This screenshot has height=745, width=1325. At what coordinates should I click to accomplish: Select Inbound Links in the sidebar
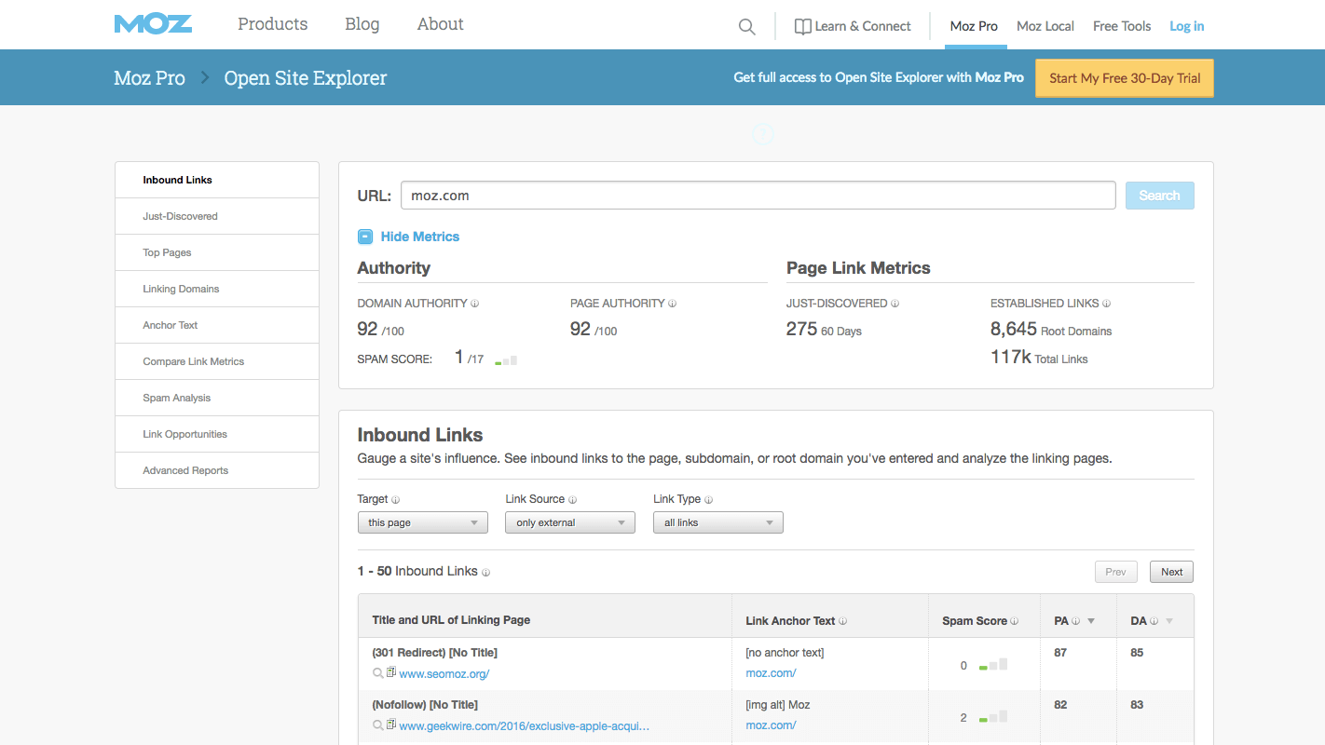pos(217,180)
